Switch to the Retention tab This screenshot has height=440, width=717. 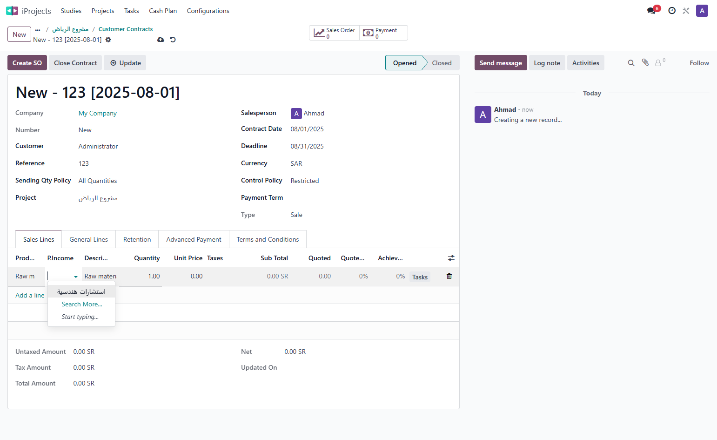(x=137, y=239)
